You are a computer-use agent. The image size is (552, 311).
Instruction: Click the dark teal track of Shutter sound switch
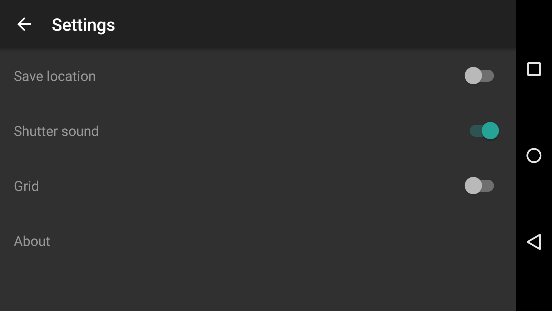click(476, 131)
